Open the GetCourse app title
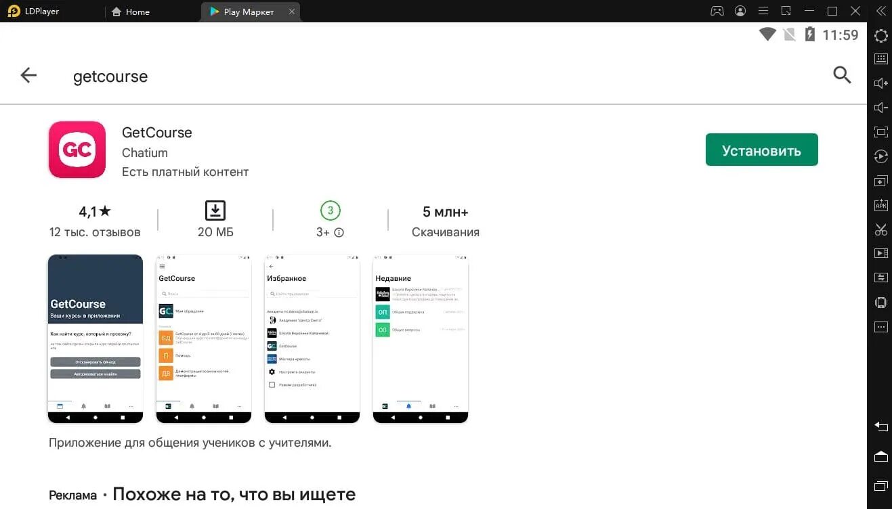The height and width of the screenshot is (509, 892). click(x=157, y=132)
